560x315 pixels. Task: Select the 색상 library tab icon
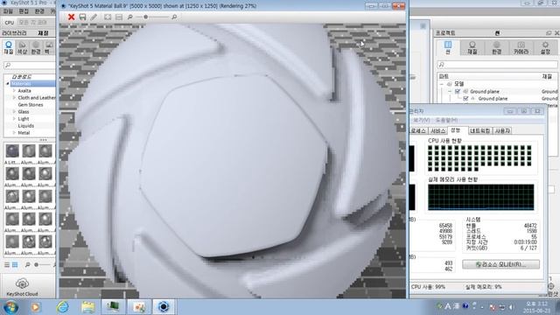(22, 47)
